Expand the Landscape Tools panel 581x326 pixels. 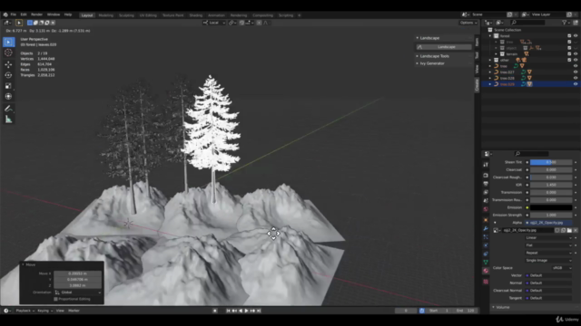418,56
